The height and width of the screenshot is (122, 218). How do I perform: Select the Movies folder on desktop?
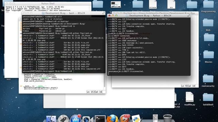point(208,55)
